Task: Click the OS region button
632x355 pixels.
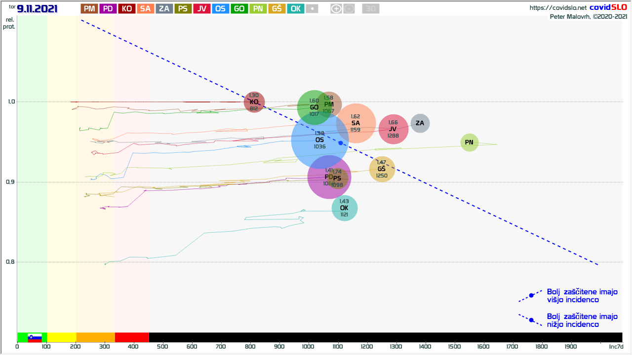Action: tap(220, 8)
